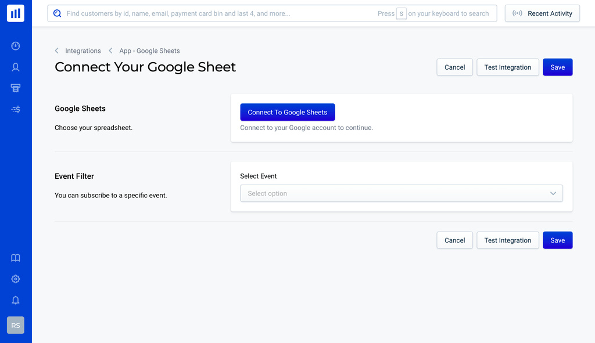Click the search magnifier icon
Viewport: 595px width, 343px height.
(x=57, y=13)
